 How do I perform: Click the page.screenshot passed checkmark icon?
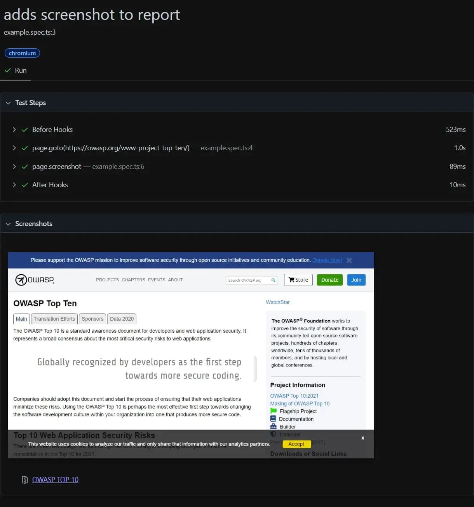(x=25, y=167)
